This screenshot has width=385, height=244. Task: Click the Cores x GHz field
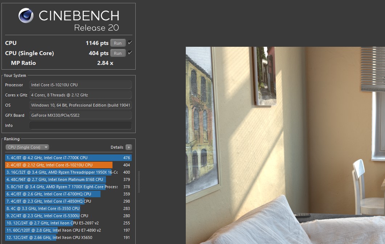(80, 95)
